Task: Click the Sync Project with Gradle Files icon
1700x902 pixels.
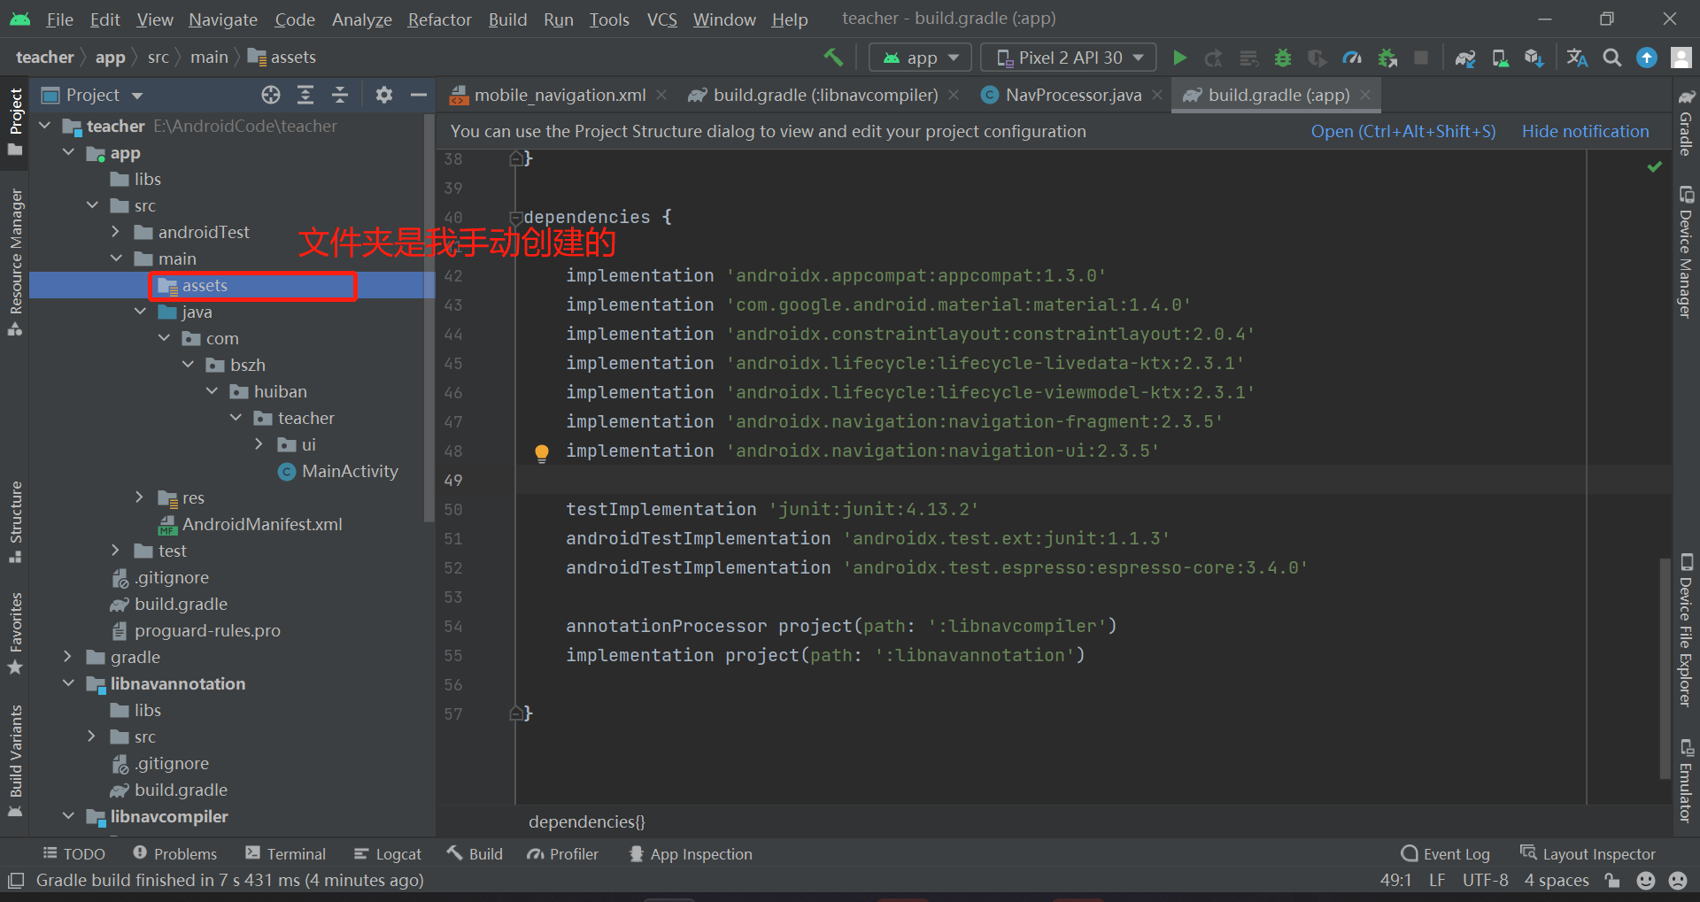Action: point(1465,58)
